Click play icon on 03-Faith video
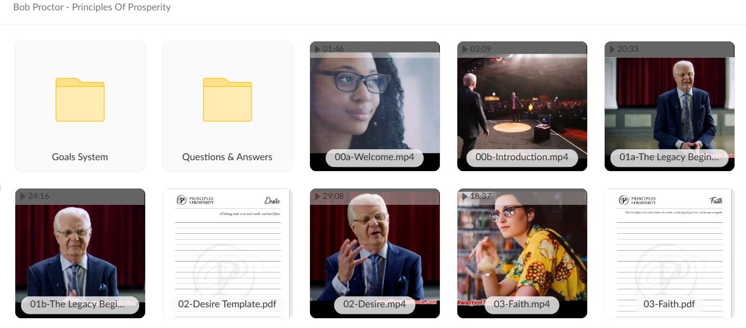The height and width of the screenshot is (328, 746). (x=464, y=196)
